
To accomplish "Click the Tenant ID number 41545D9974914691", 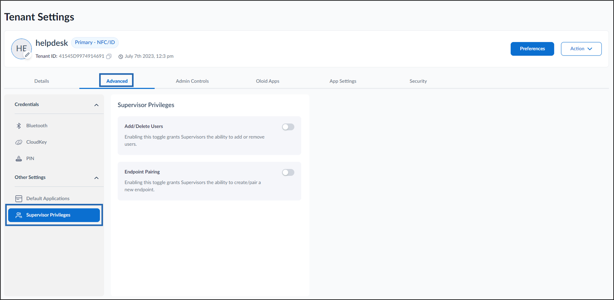I will [81, 56].
